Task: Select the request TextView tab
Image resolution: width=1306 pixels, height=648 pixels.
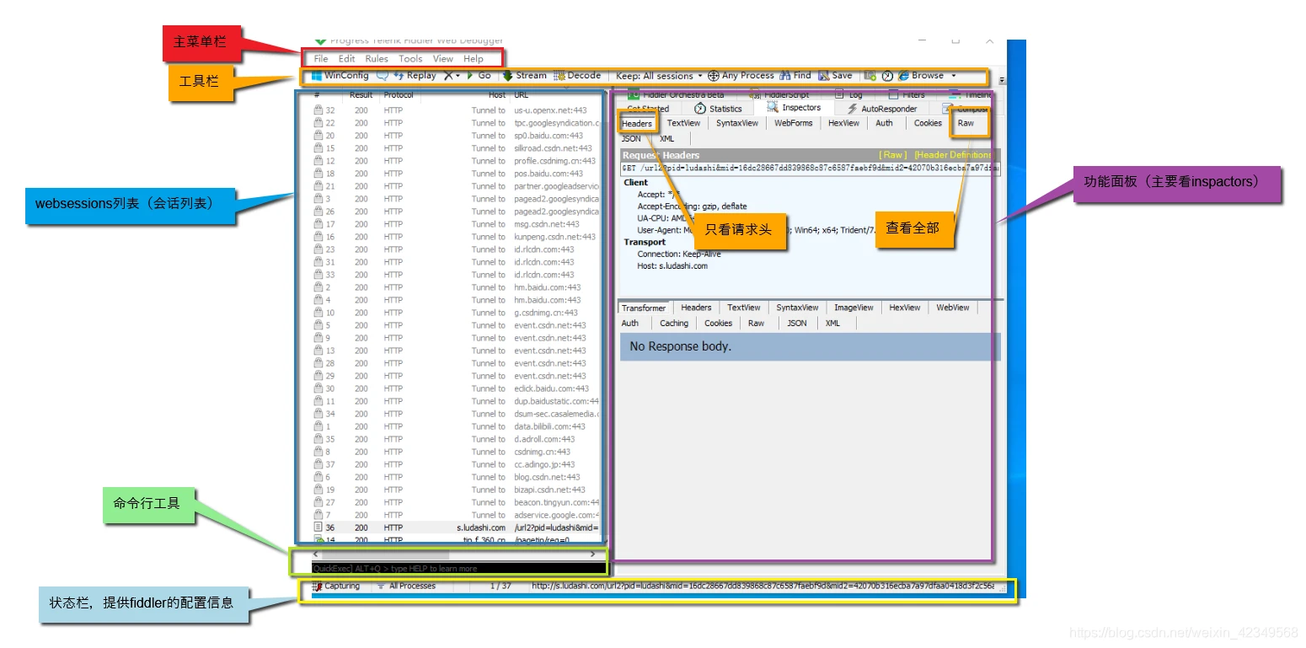Action: pos(683,123)
